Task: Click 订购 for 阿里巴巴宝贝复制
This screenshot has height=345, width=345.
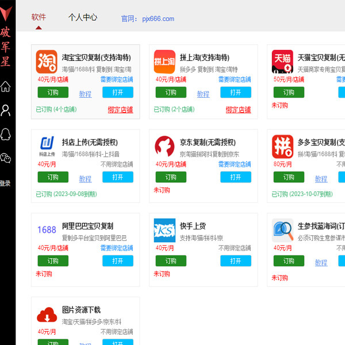Action: coord(53,260)
